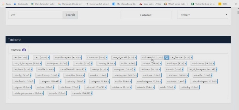Open the Apps shortcut in bookmarks bar

tap(6, 4)
